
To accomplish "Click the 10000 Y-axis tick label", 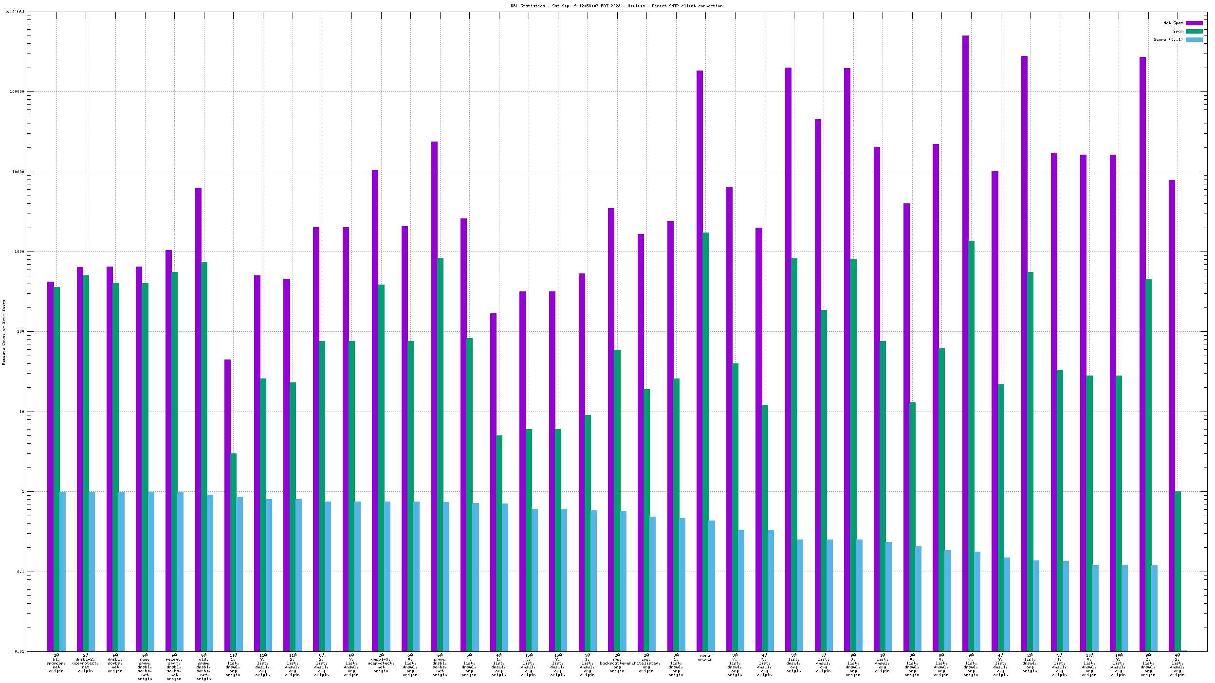I will click(18, 172).
